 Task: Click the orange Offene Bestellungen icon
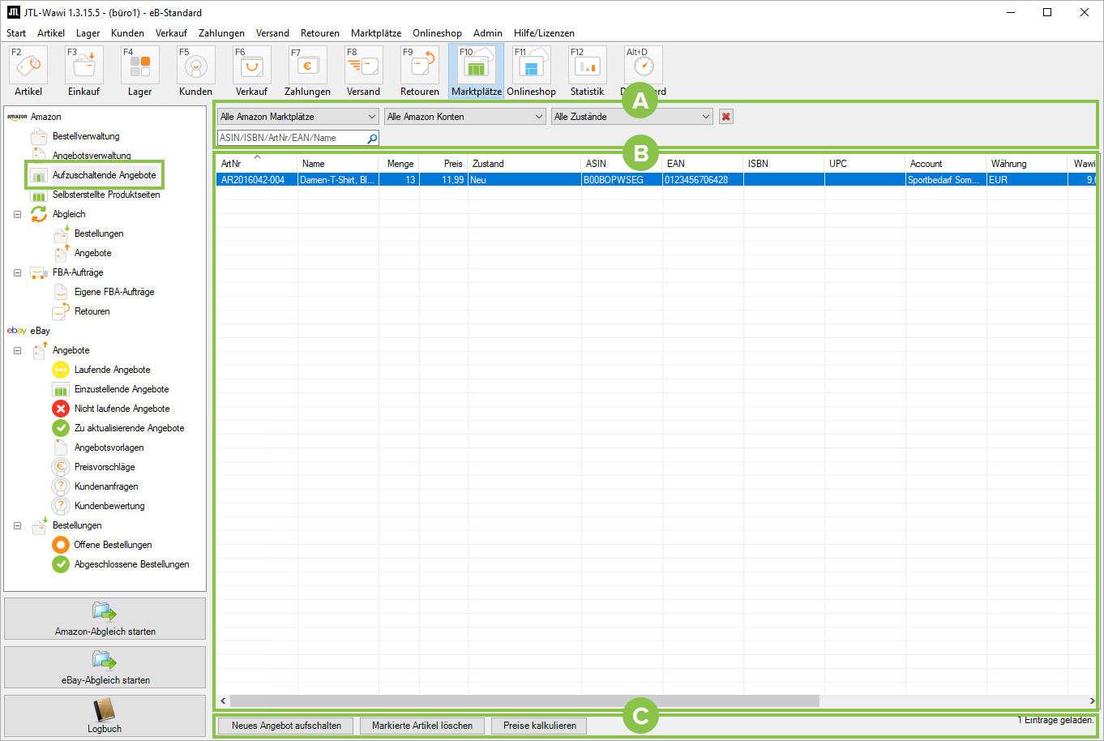61,545
